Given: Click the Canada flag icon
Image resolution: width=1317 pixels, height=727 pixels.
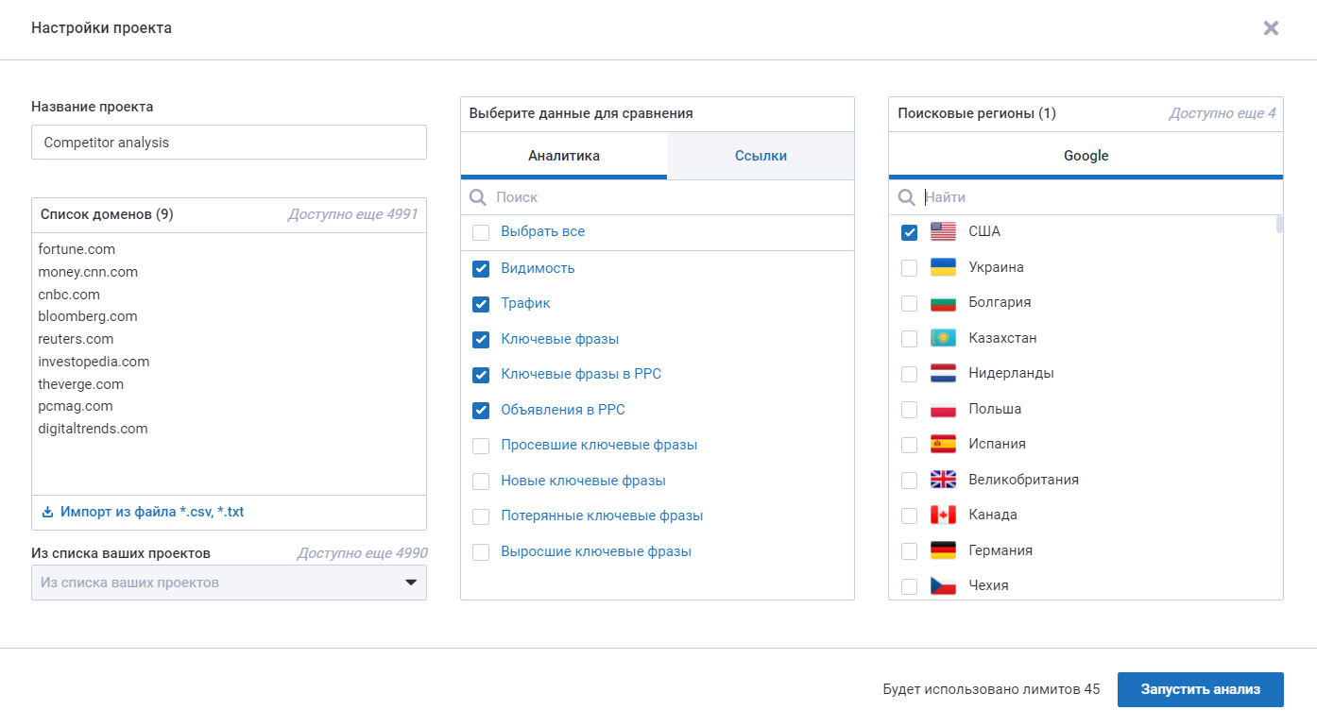Looking at the screenshot, I should coord(943,515).
